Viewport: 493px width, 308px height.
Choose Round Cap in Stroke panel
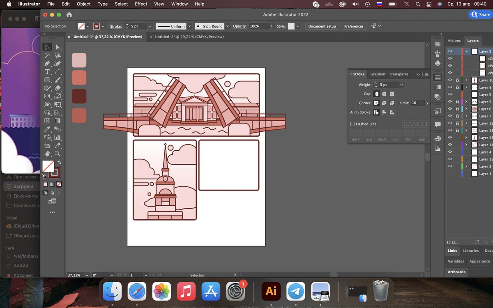pos(384,94)
